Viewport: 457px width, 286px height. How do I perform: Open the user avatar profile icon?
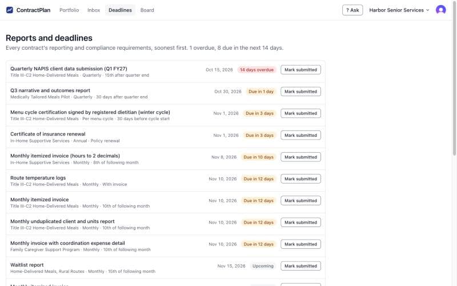click(x=440, y=10)
